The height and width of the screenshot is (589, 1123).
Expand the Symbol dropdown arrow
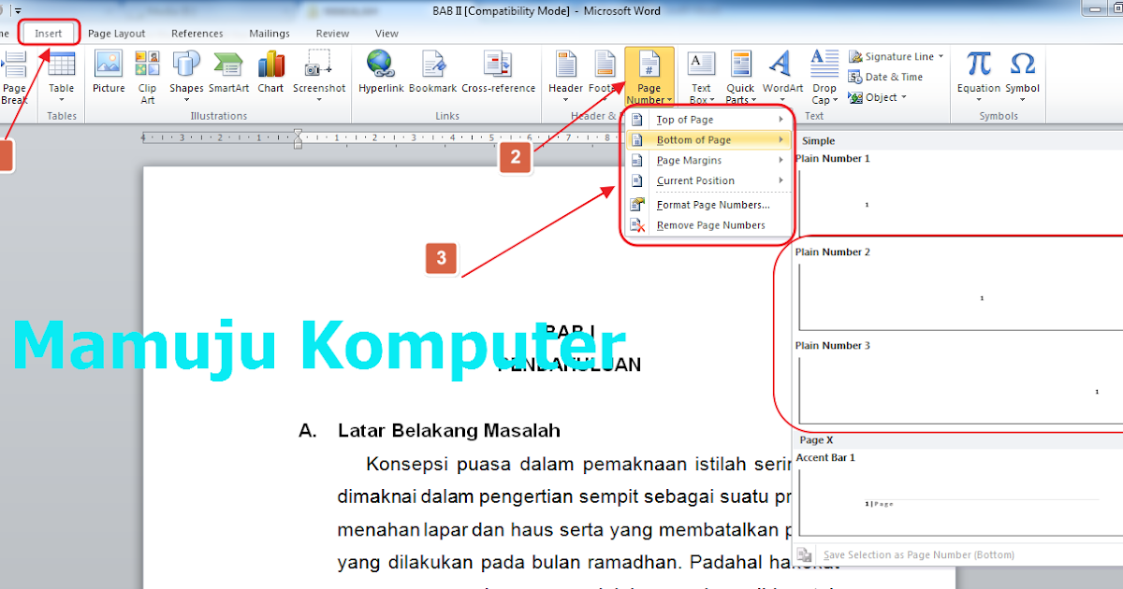pyautogui.click(x=1022, y=100)
